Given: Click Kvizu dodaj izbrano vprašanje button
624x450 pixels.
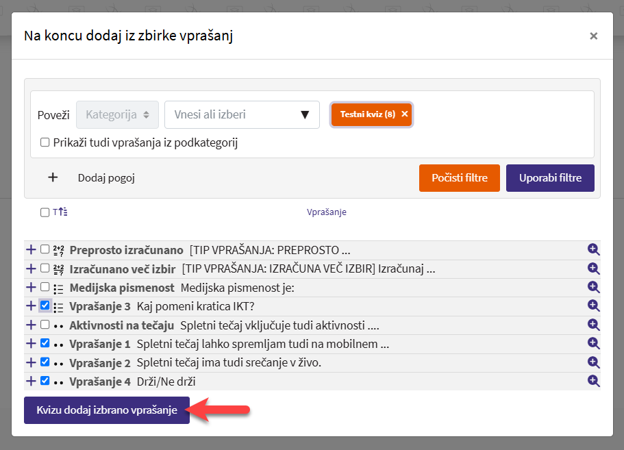Looking at the screenshot, I should coord(107,410).
